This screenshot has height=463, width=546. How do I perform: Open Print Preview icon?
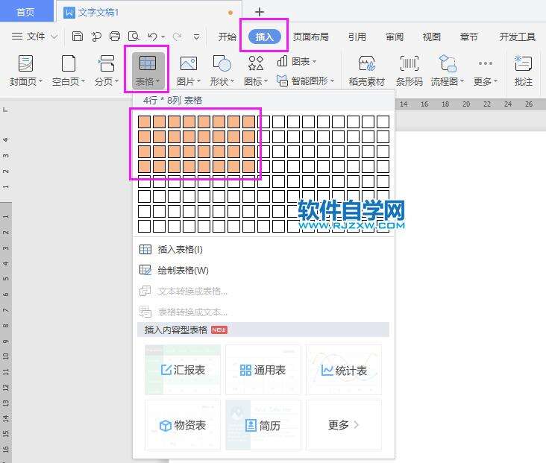tap(134, 37)
